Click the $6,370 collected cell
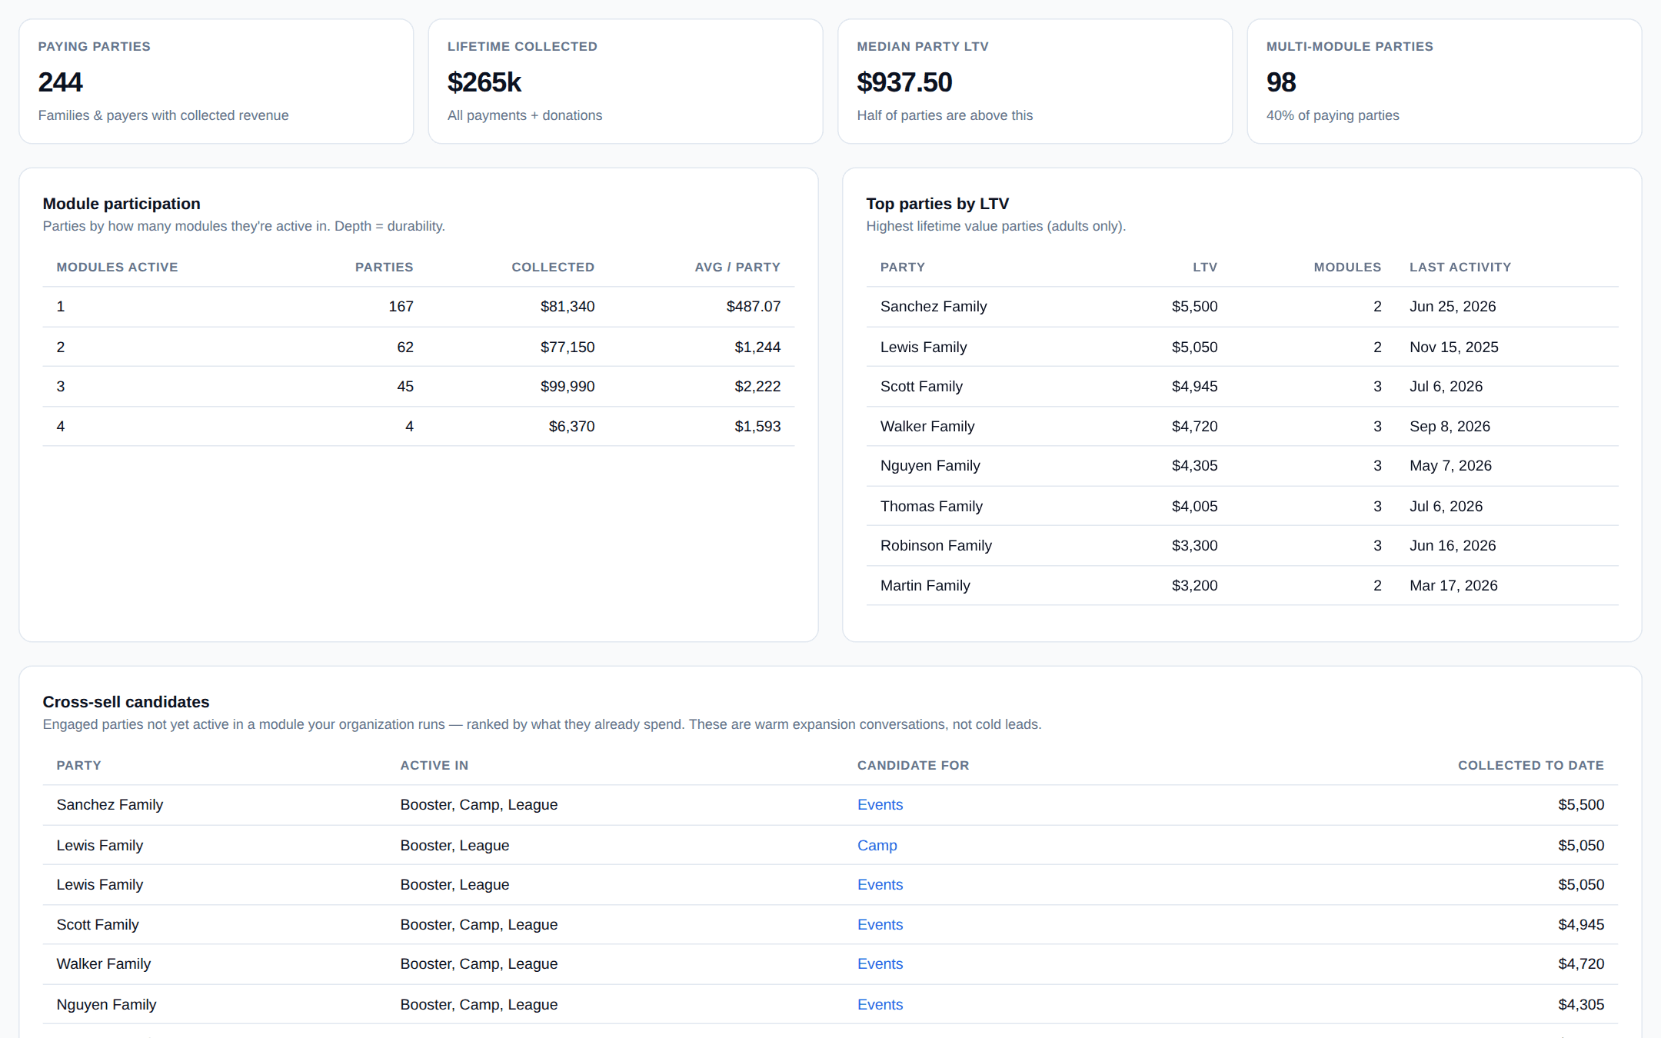This screenshot has height=1038, width=1661. click(571, 426)
